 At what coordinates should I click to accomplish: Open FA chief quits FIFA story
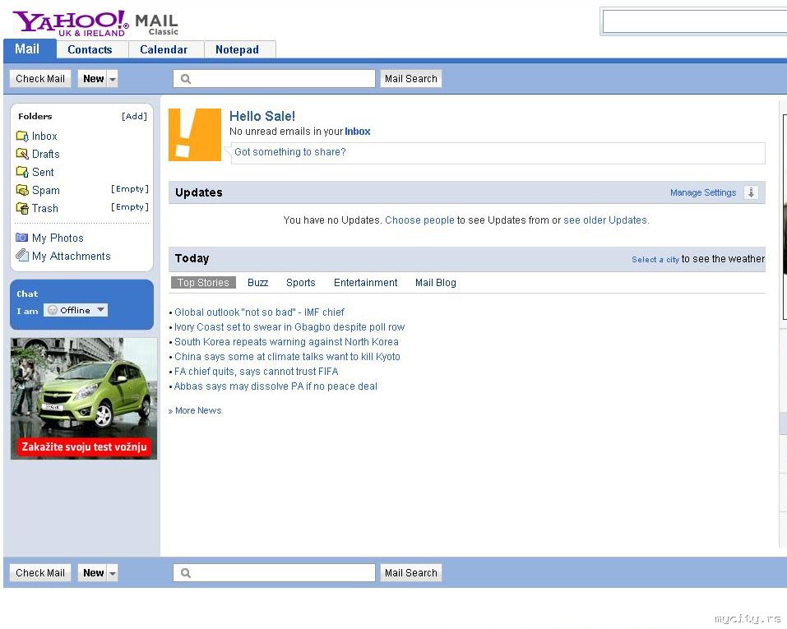click(256, 372)
